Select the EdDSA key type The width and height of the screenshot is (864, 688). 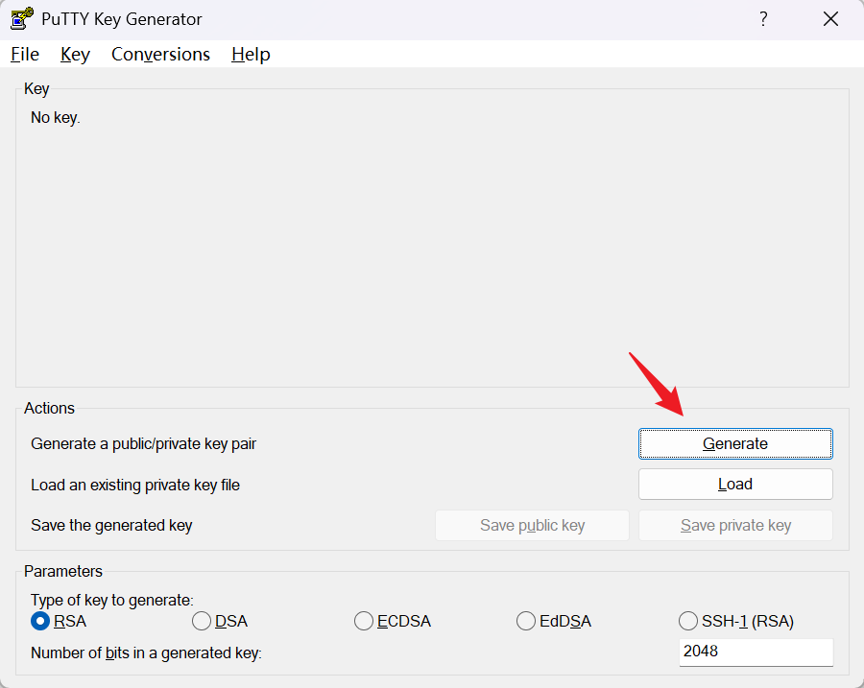coord(554,622)
